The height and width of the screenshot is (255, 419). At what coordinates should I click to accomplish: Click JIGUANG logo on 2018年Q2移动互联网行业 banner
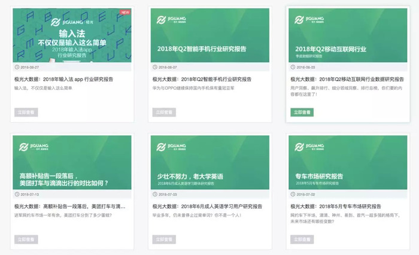[x=309, y=20]
